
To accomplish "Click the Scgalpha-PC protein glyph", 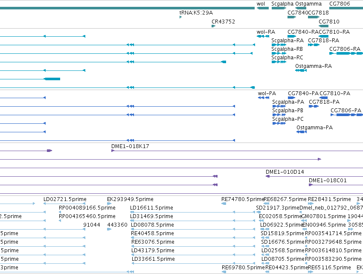I will (279, 123).
